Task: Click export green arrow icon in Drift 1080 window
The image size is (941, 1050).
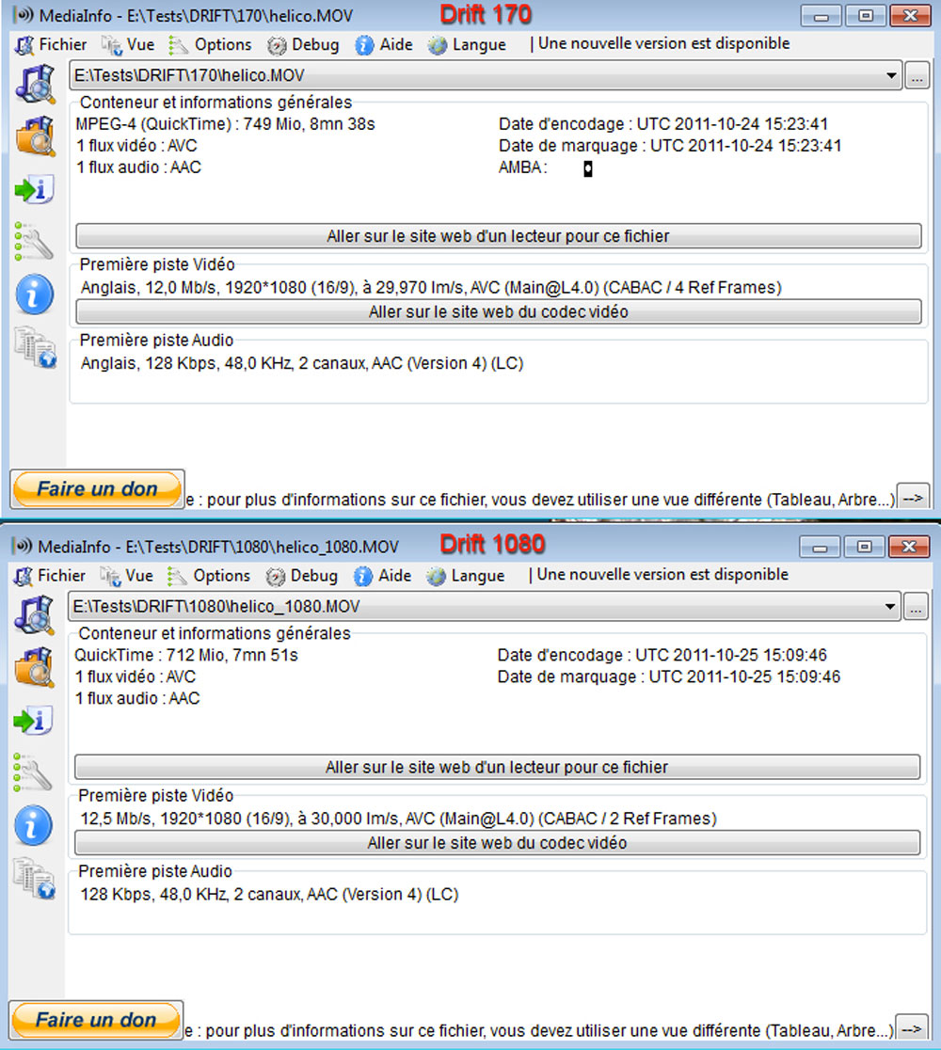Action: click(33, 721)
